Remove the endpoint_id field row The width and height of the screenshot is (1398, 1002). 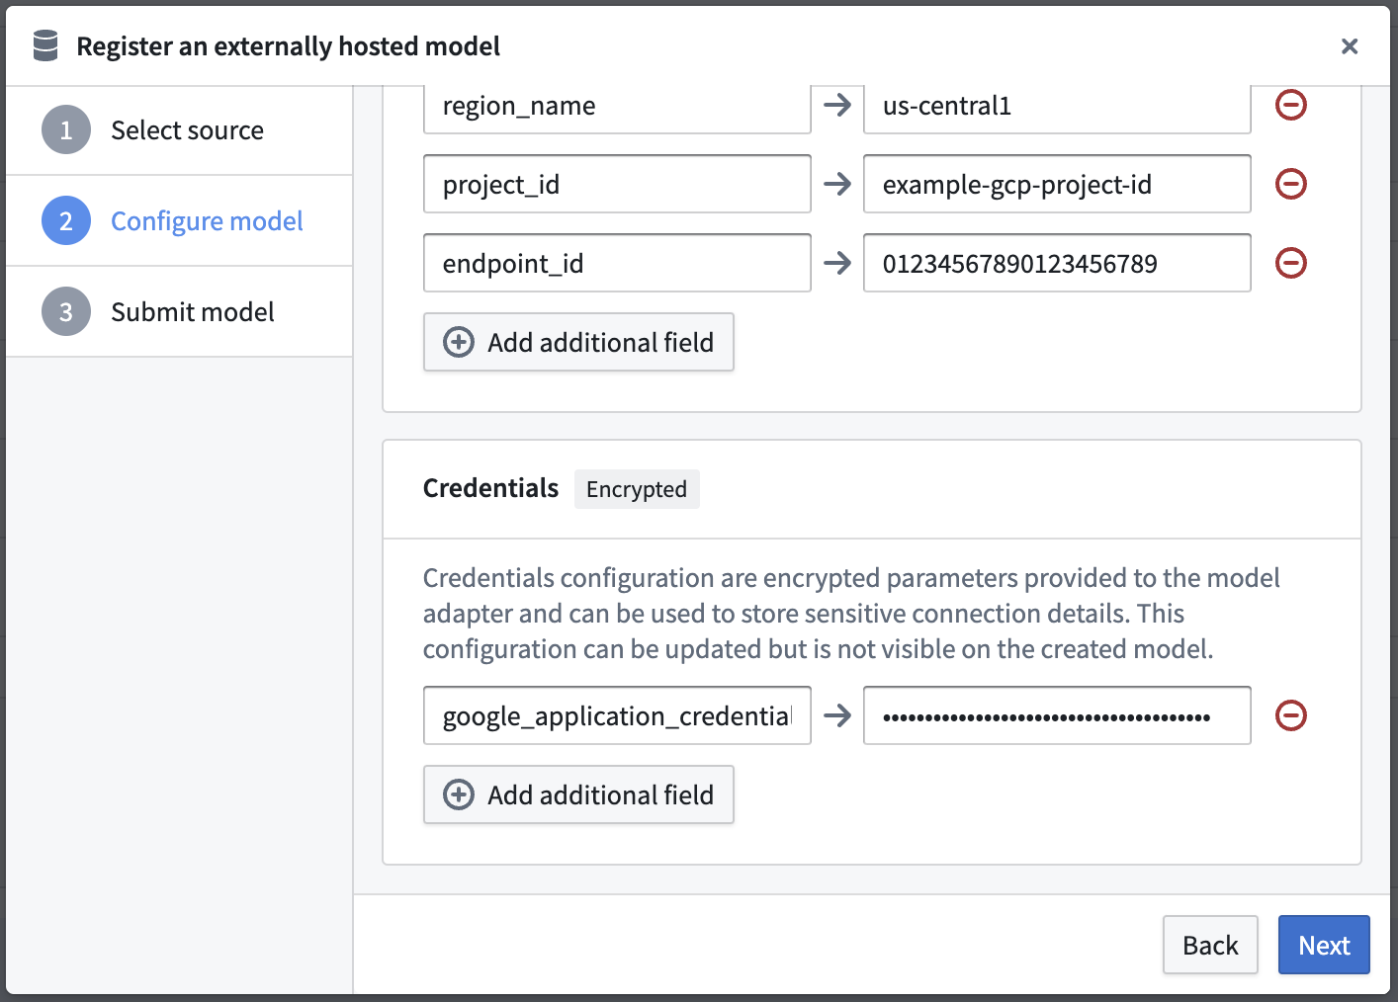1291,263
